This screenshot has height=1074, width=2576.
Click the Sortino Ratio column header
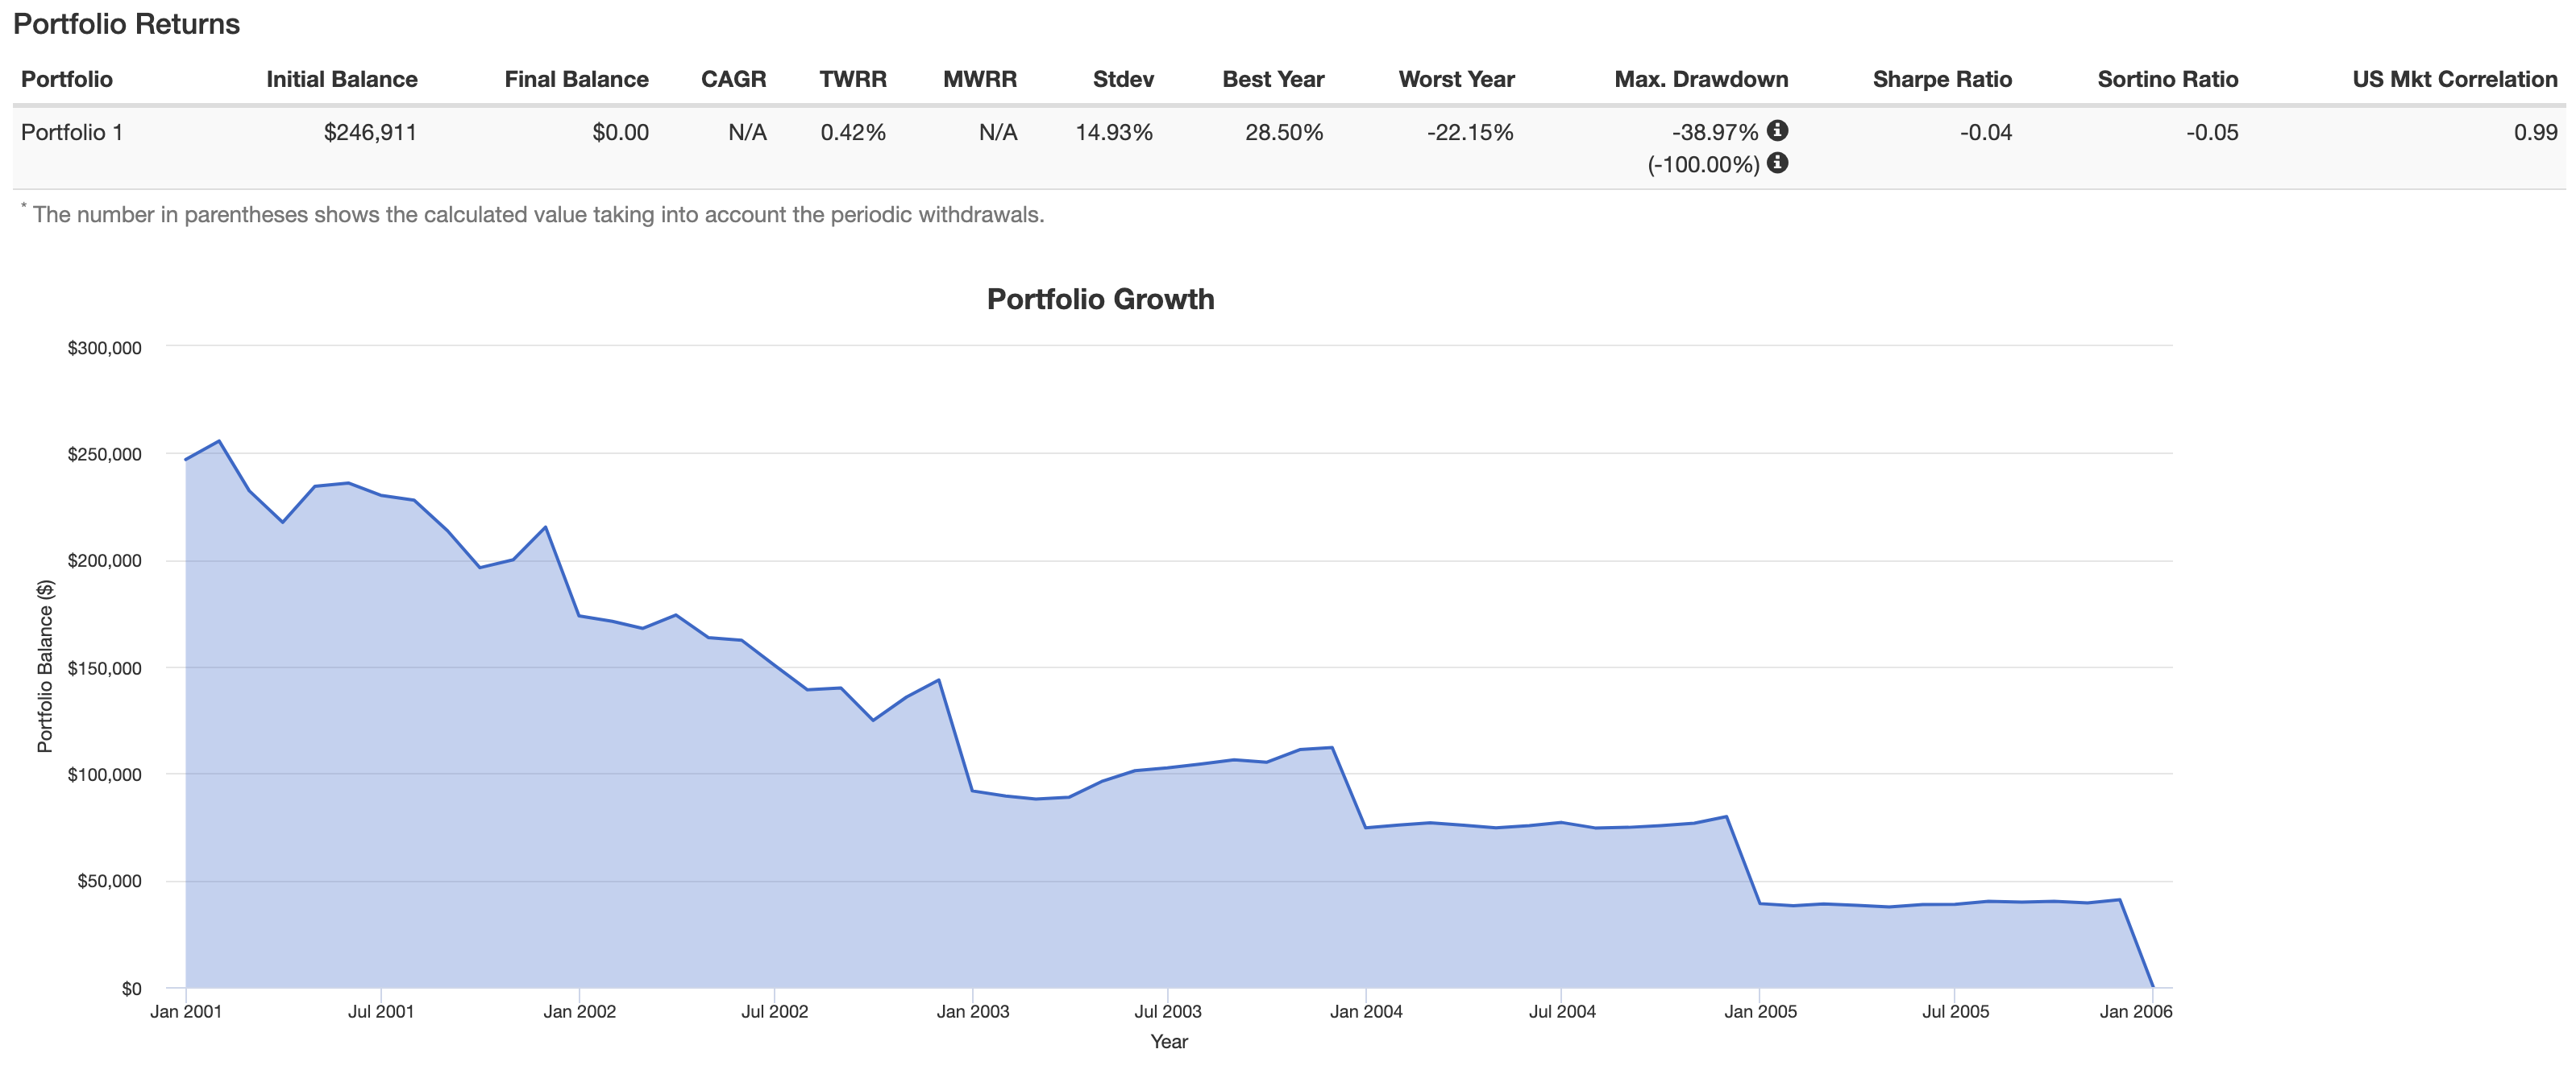[x=2167, y=79]
